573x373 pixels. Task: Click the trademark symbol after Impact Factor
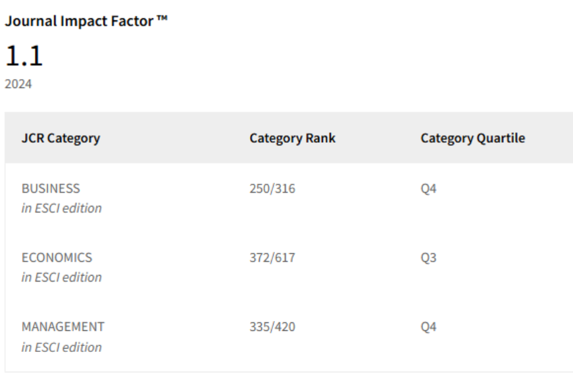point(162,18)
